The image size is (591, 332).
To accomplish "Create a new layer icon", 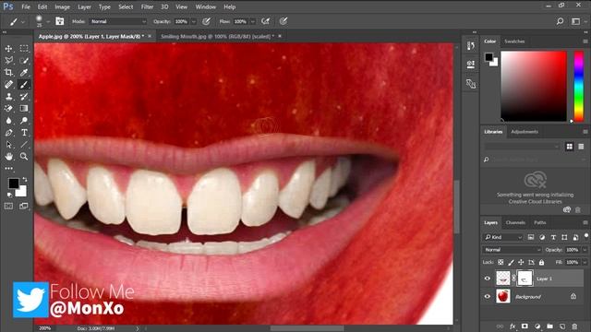I will tap(562, 326).
